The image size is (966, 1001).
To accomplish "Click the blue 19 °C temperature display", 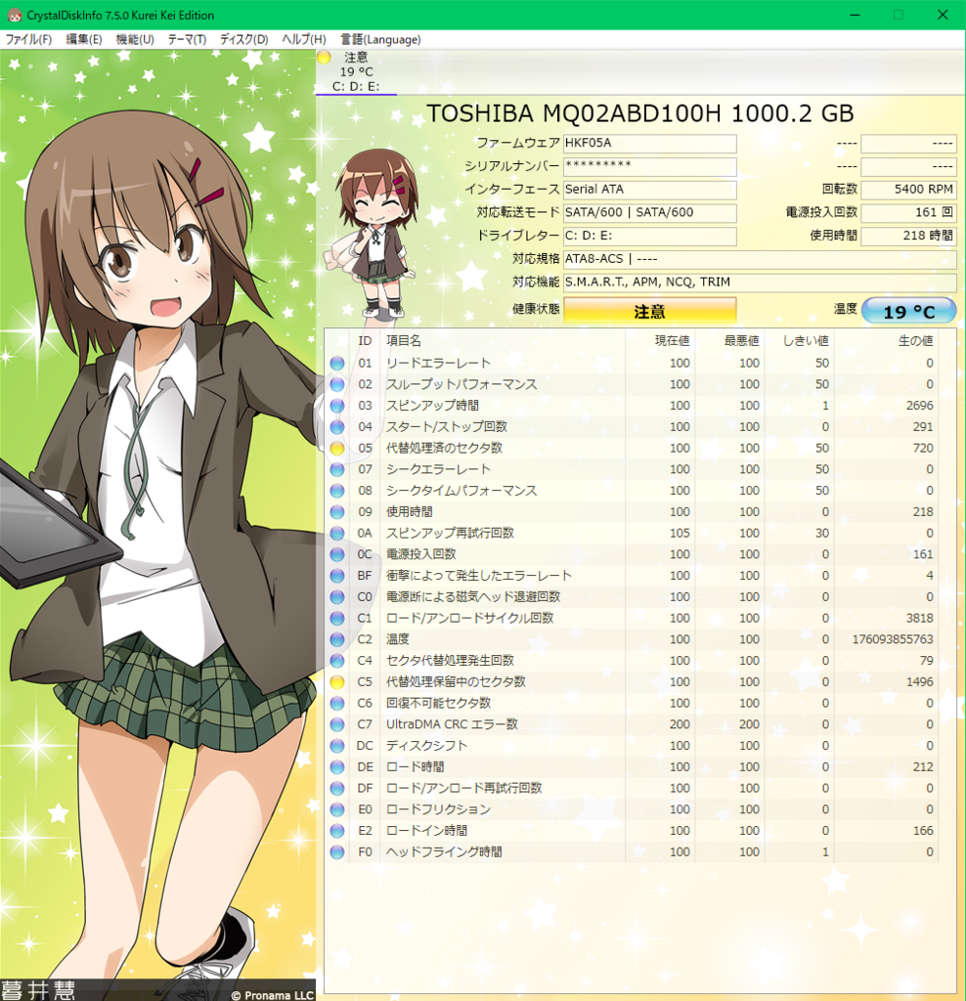I will point(909,310).
